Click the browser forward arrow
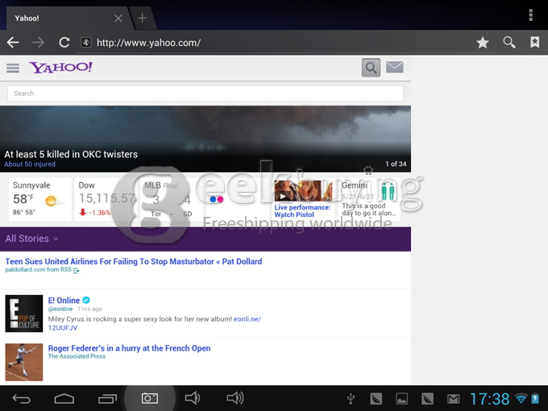This screenshot has height=411, width=548. click(38, 43)
